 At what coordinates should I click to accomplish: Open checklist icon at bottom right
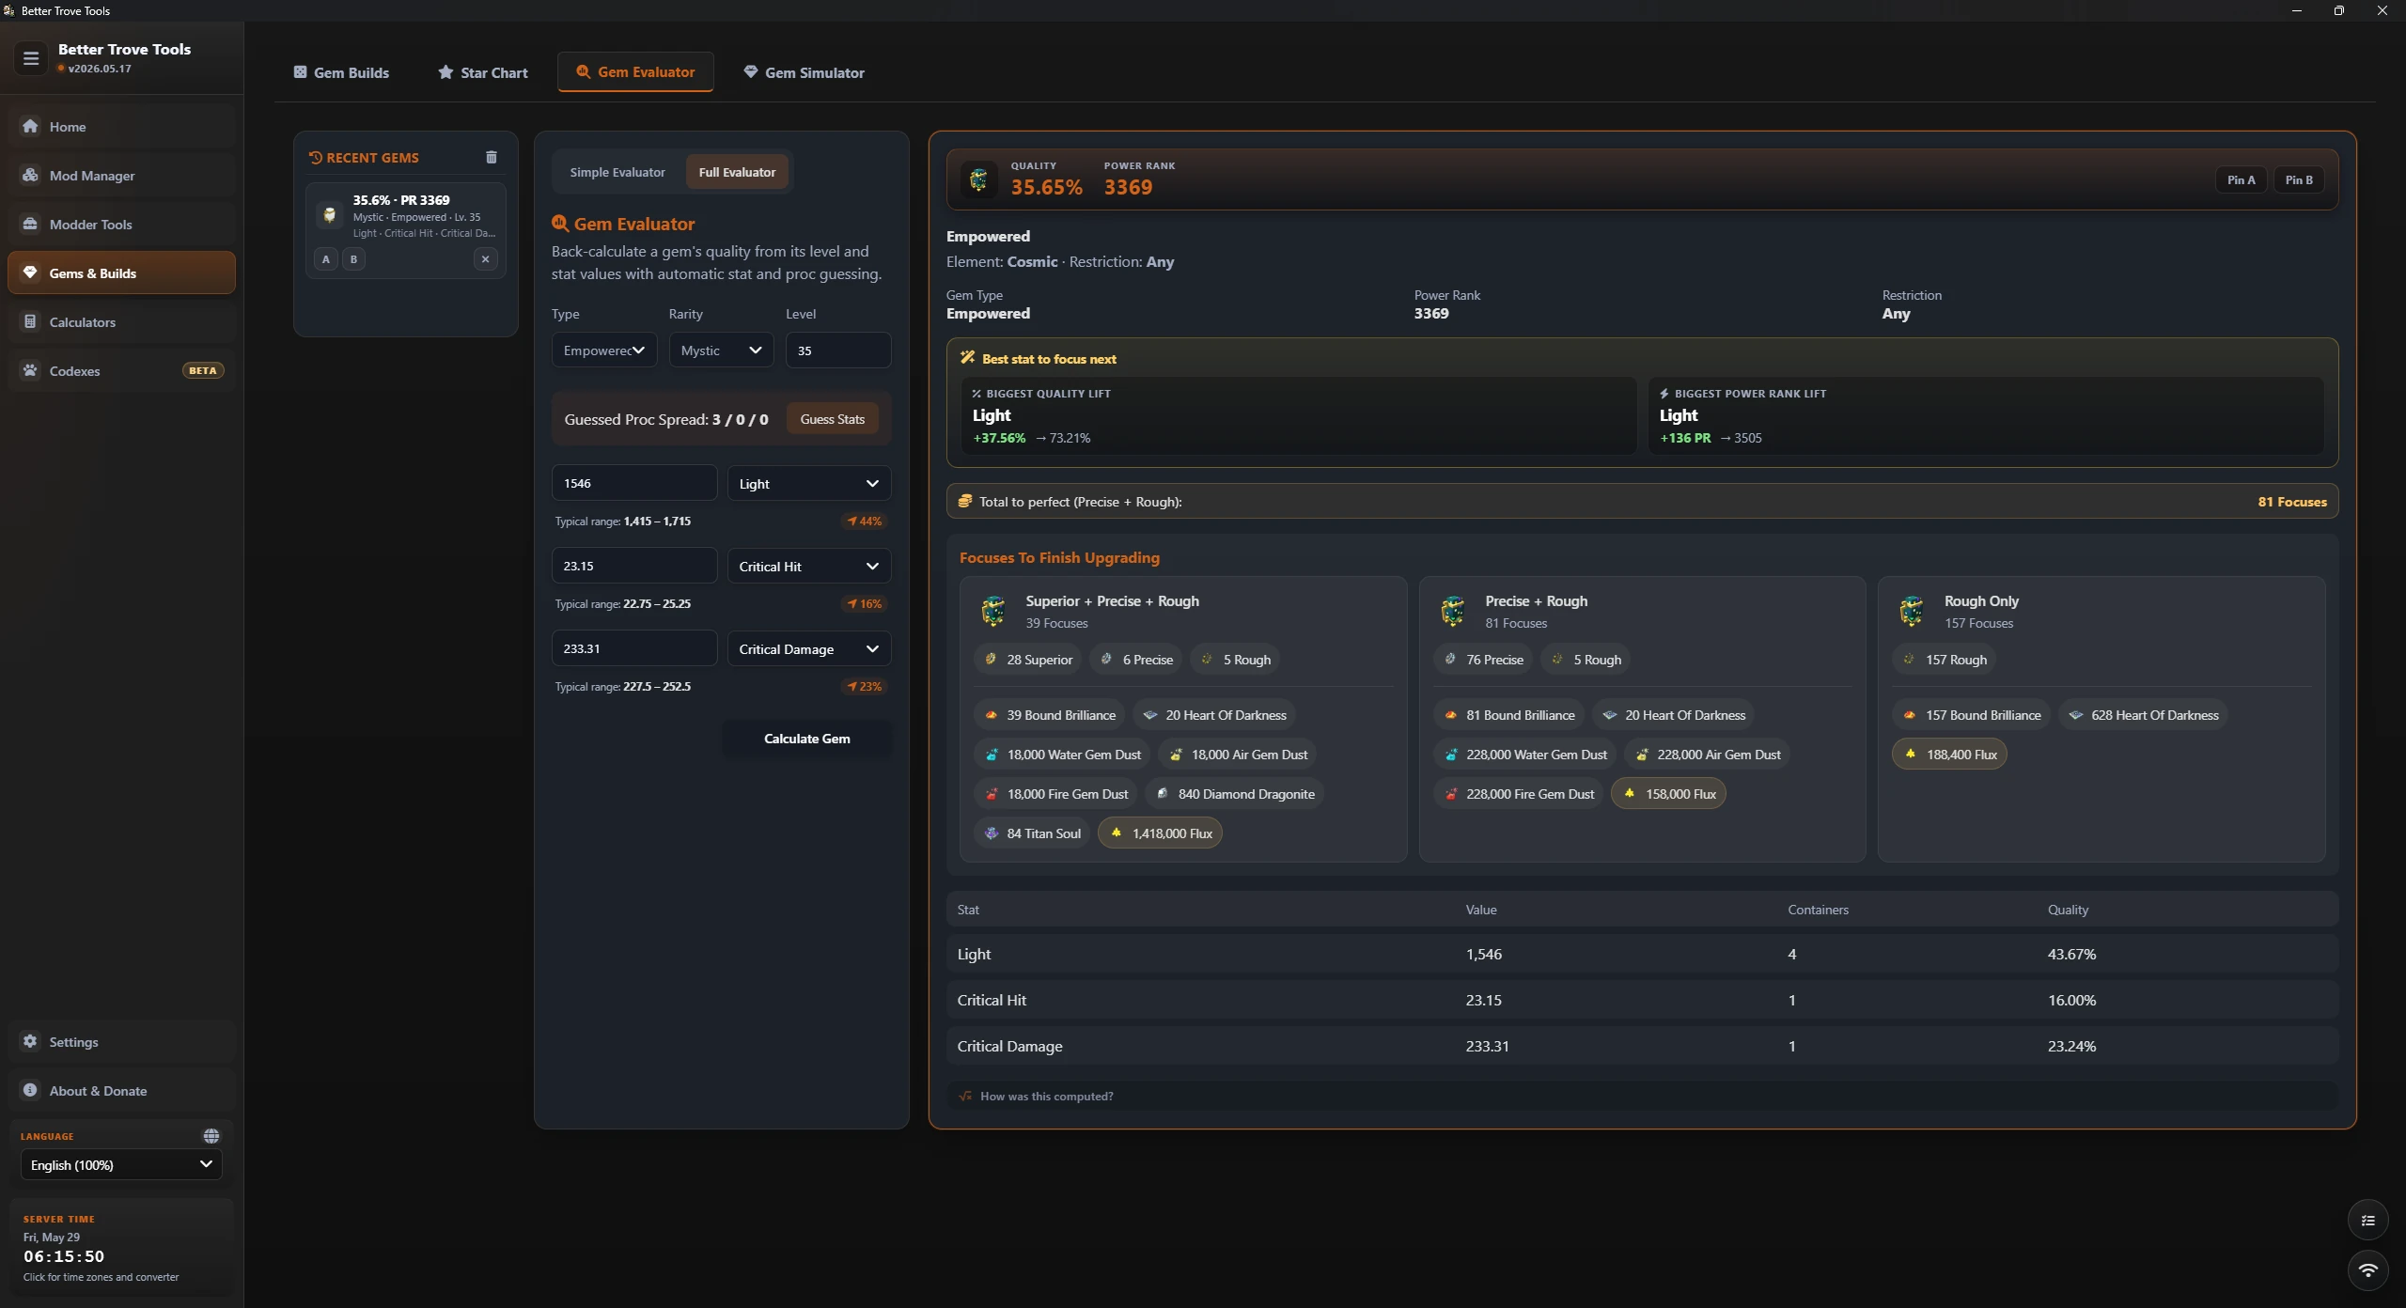pyautogui.click(x=2367, y=1221)
